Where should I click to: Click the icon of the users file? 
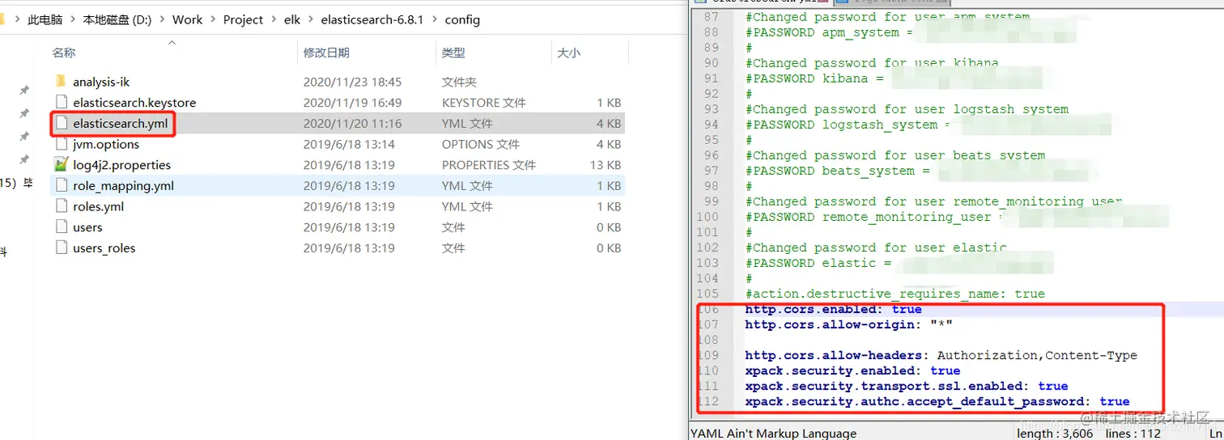click(61, 227)
